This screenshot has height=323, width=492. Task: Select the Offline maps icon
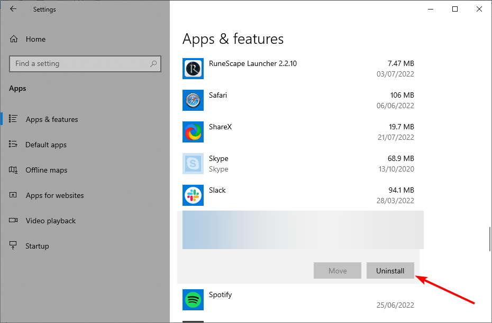click(x=13, y=169)
